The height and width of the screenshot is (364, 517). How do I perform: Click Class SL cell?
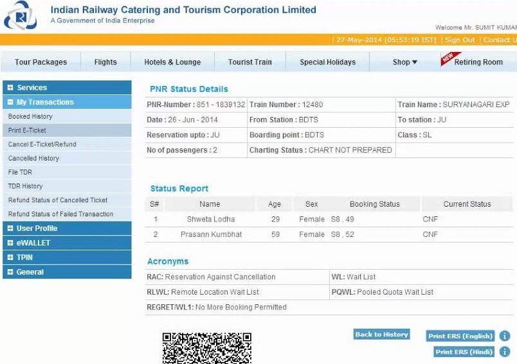(455, 135)
